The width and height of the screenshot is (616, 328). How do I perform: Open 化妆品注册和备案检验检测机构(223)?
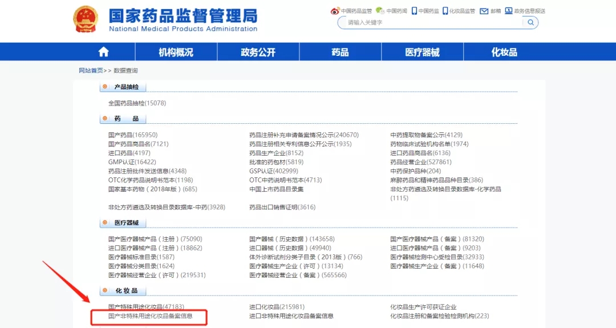[x=439, y=316]
